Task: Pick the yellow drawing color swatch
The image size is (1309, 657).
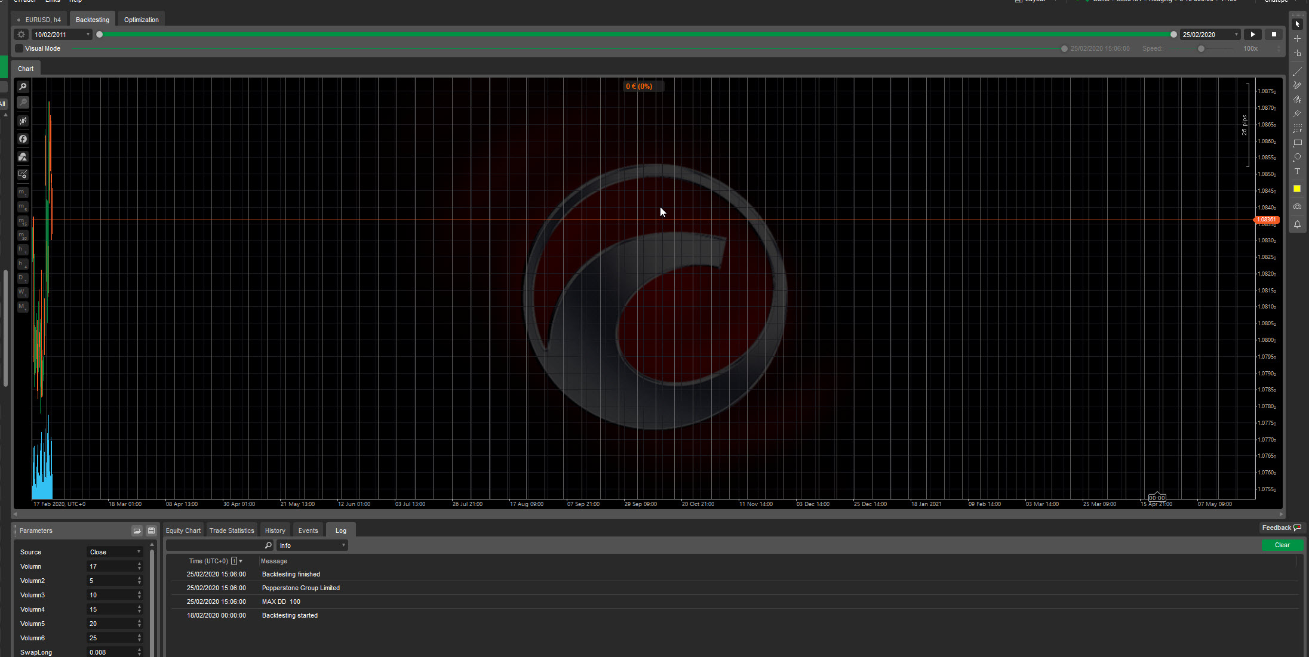Action: point(1297,189)
